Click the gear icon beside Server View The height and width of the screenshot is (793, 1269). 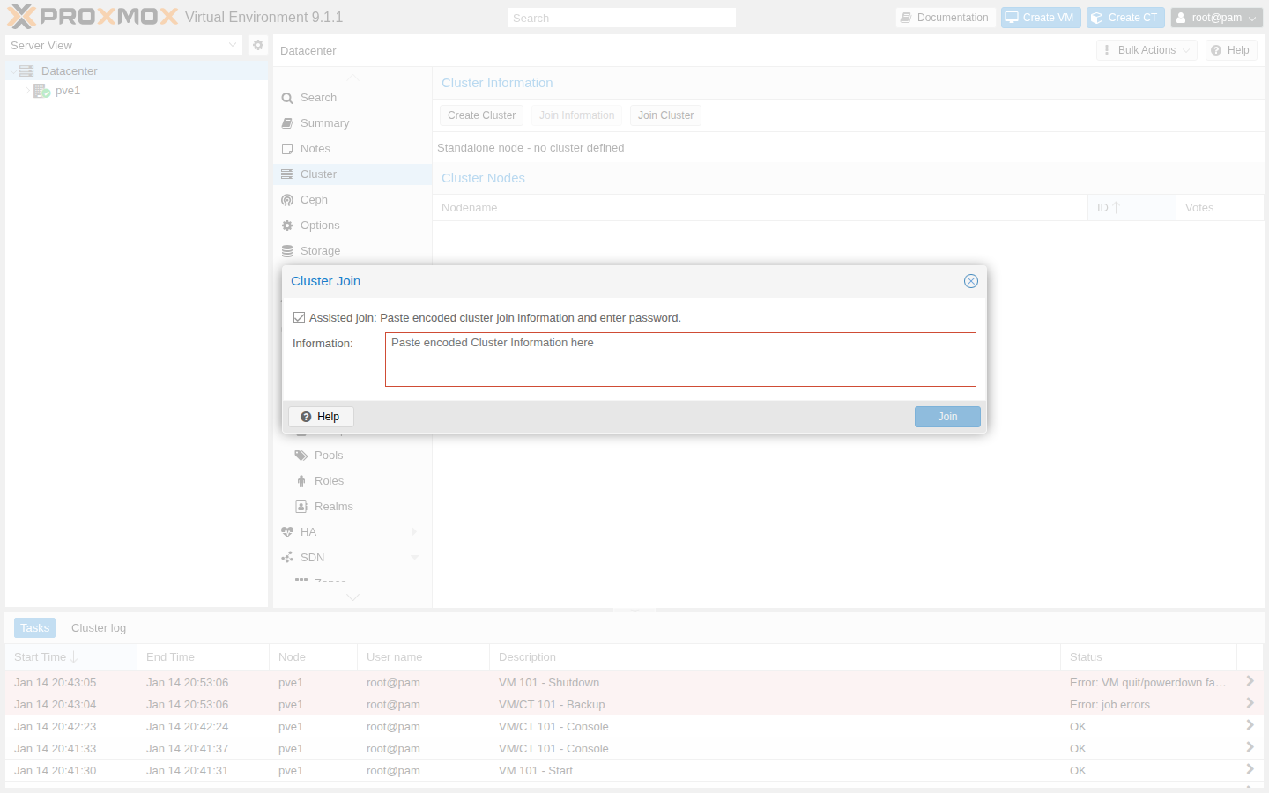[x=257, y=45]
